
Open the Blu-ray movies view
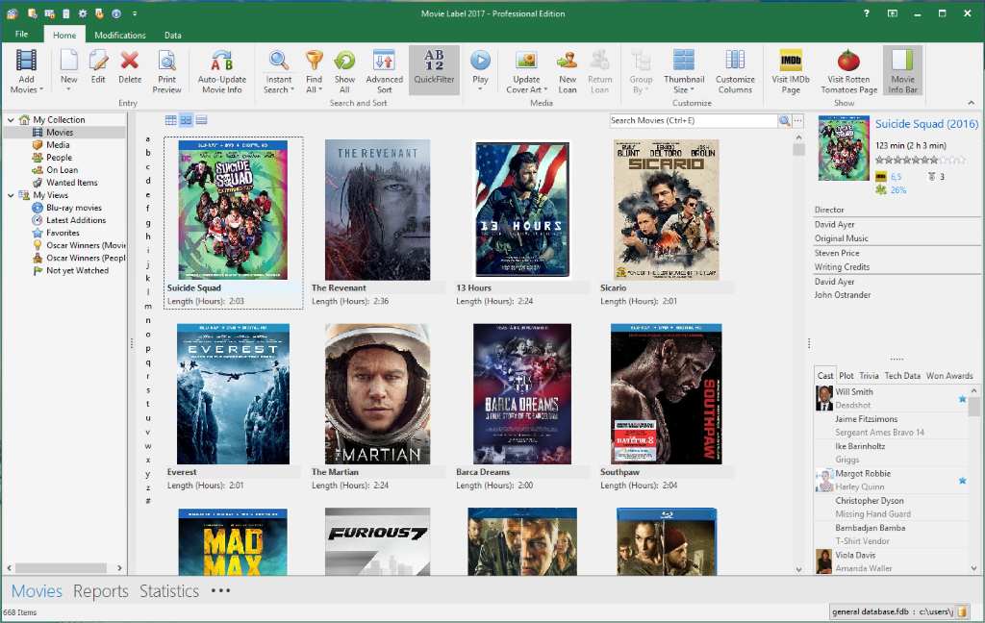pyautogui.click(x=73, y=208)
